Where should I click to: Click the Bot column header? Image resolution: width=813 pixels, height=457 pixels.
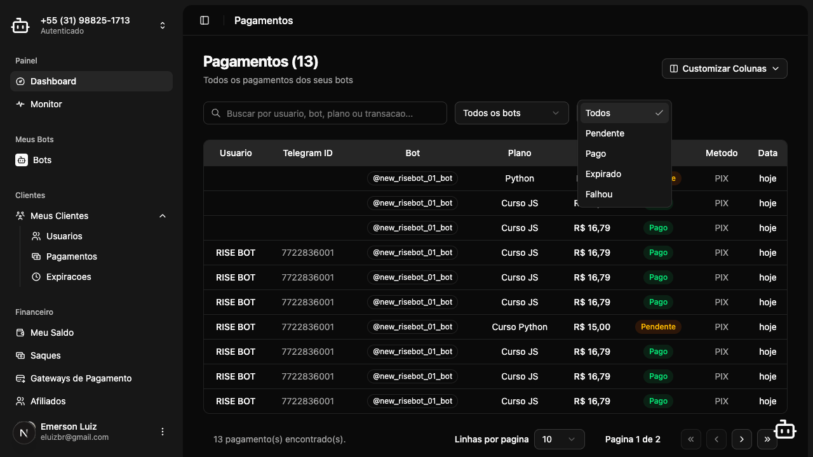click(413, 153)
